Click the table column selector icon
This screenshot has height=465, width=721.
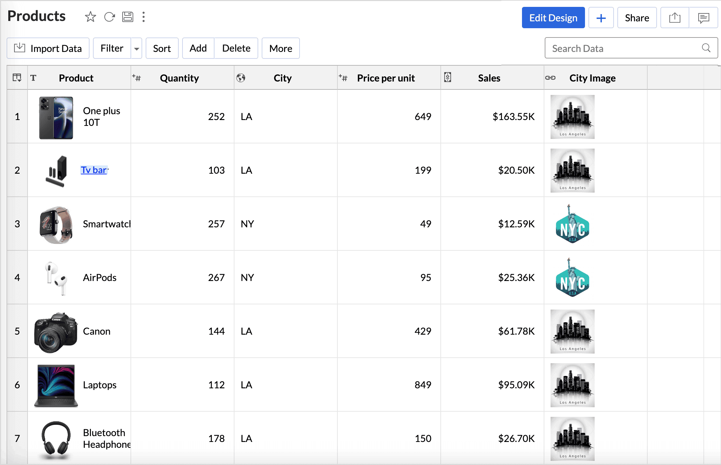click(17, 78)
